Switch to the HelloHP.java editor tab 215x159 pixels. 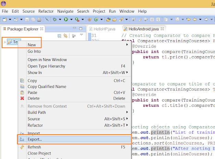click(x=103, y=29)
